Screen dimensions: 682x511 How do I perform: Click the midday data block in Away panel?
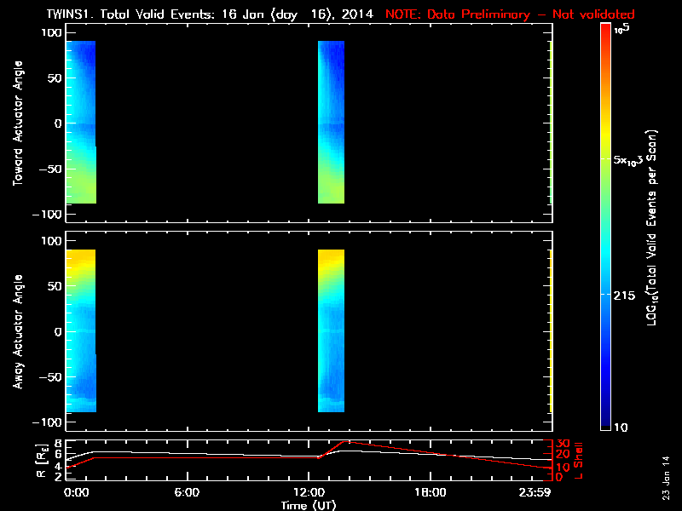coord(331,330)
